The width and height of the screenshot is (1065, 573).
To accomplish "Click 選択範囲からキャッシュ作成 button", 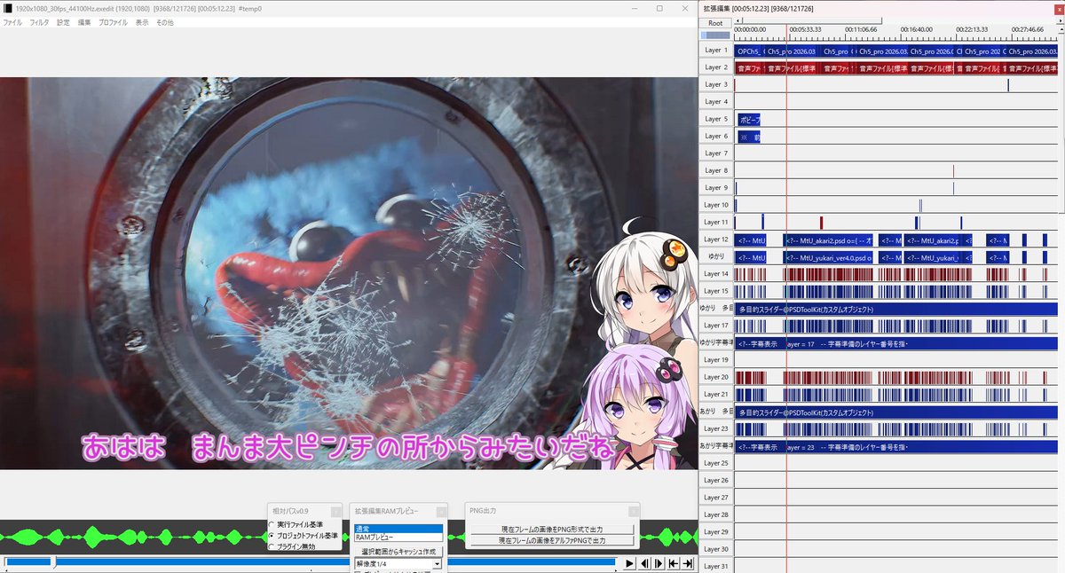I will (x=398, y=552).
